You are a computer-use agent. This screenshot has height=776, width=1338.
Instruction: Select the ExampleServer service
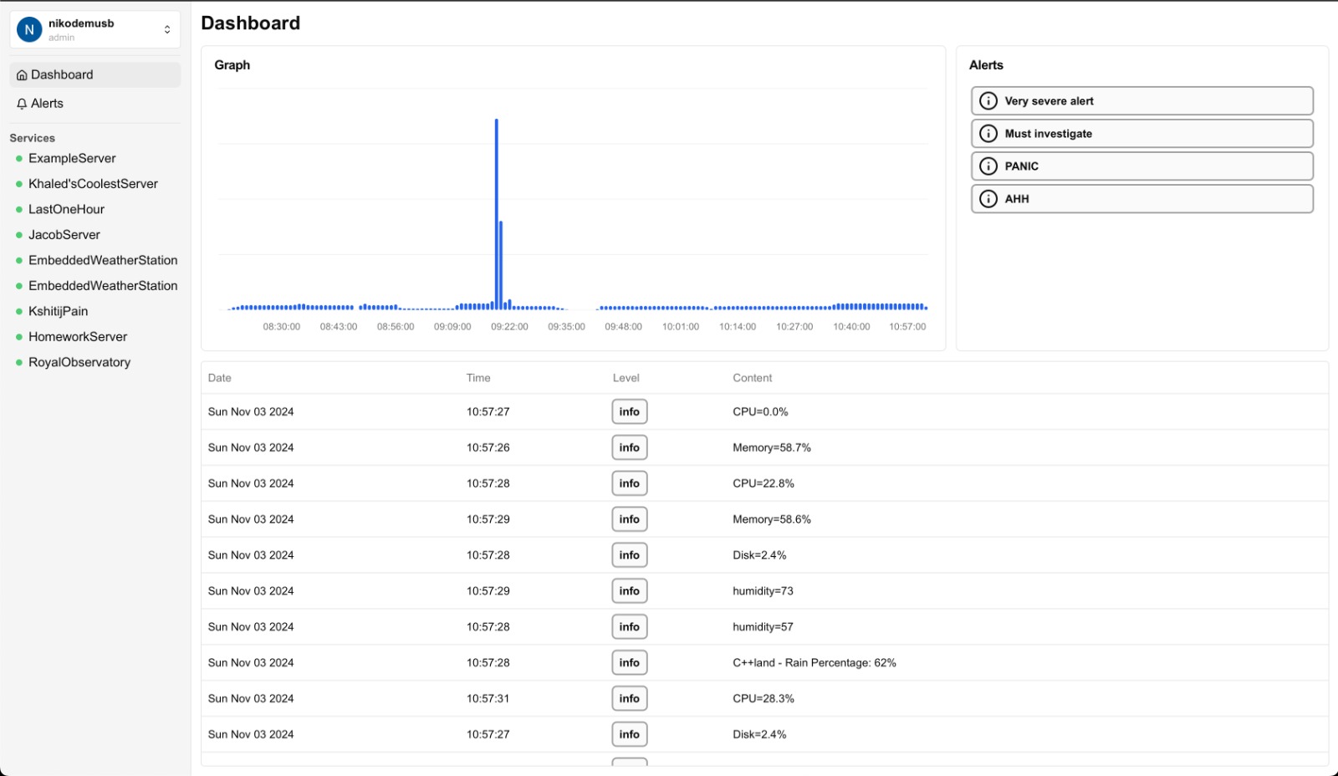(x=72, y=158)
